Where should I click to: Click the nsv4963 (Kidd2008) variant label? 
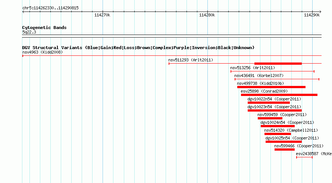(x=43, y=52)
